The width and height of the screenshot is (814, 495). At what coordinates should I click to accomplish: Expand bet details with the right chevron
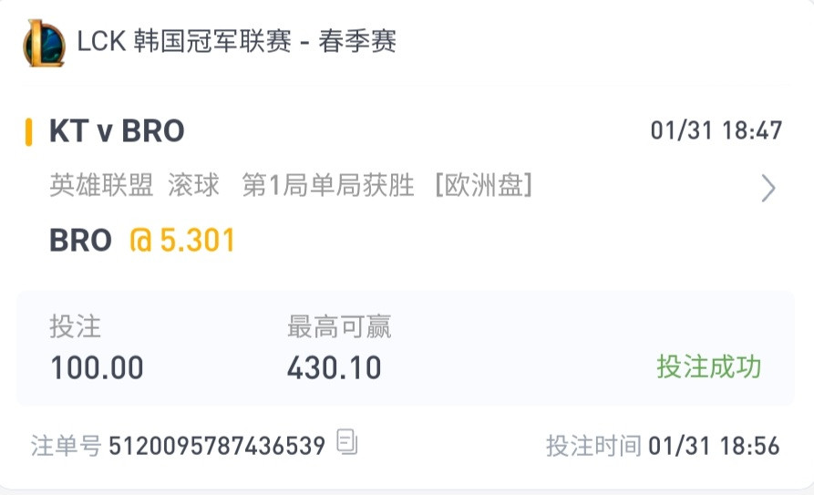(x=768, y=188)
